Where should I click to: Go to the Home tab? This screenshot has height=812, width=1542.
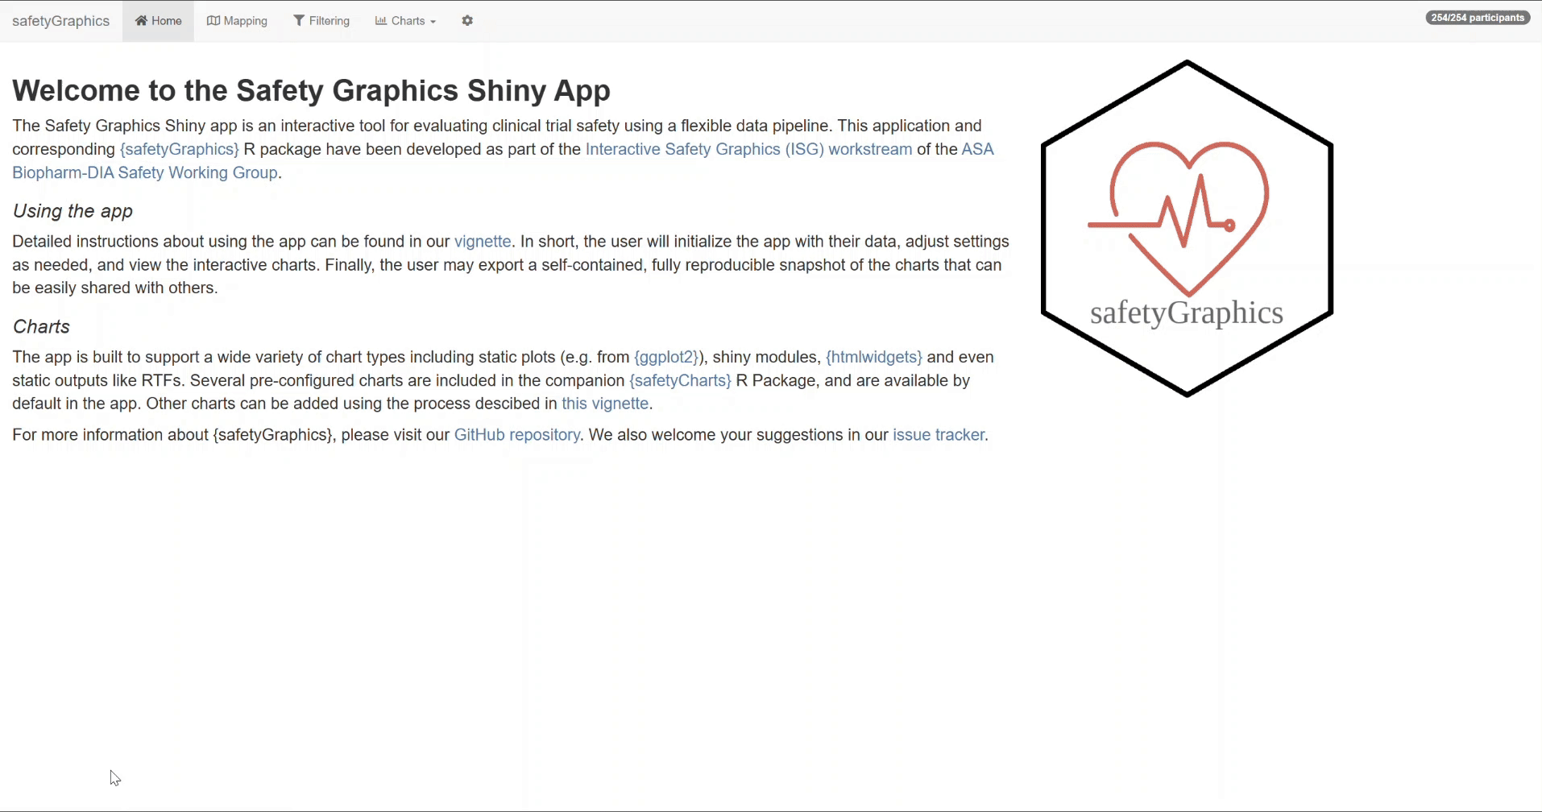159,21
